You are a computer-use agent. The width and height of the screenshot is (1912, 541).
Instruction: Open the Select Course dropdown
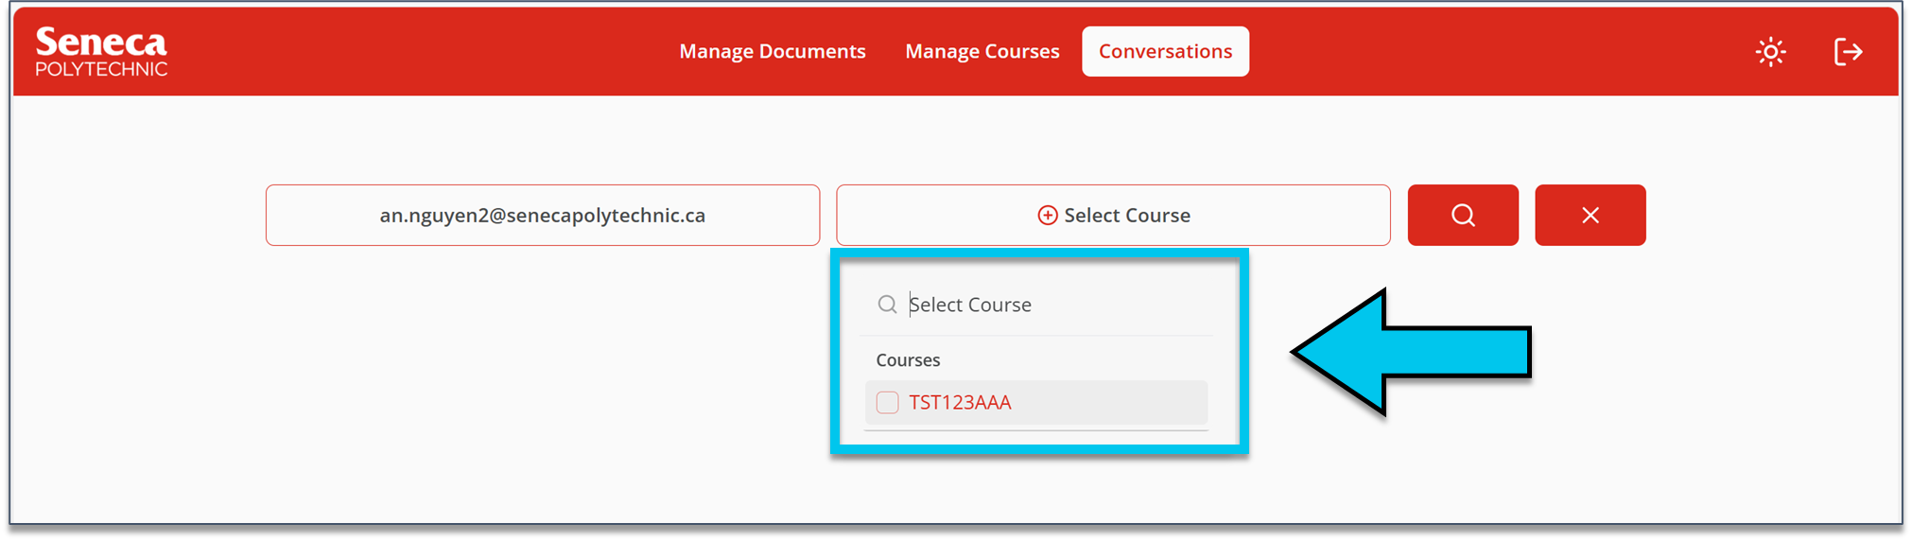point(1113,215)
